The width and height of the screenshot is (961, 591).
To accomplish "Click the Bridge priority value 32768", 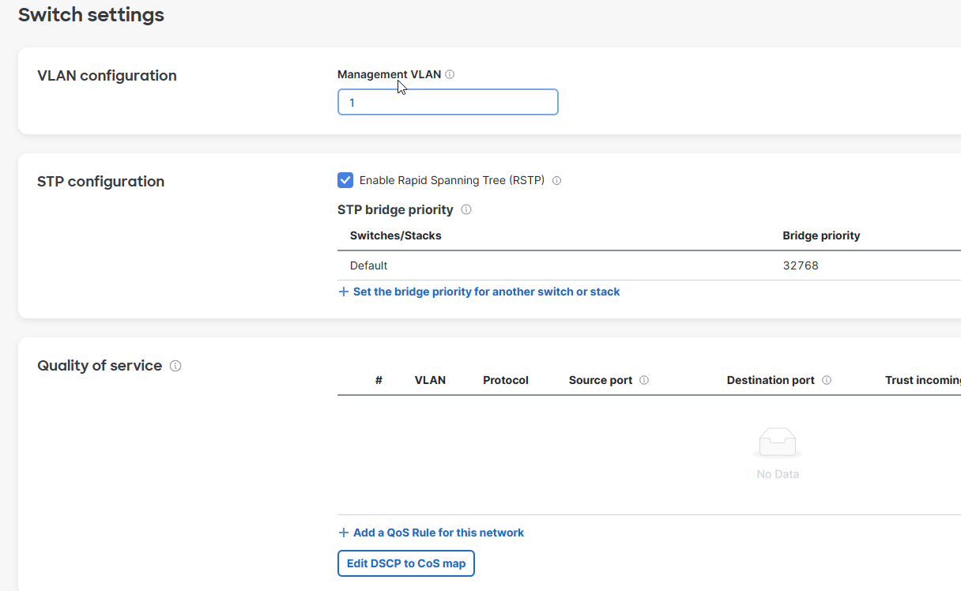I will coord(801,265).
